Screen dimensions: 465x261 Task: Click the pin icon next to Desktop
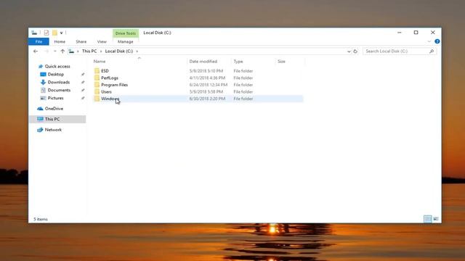tap(83, 74)
